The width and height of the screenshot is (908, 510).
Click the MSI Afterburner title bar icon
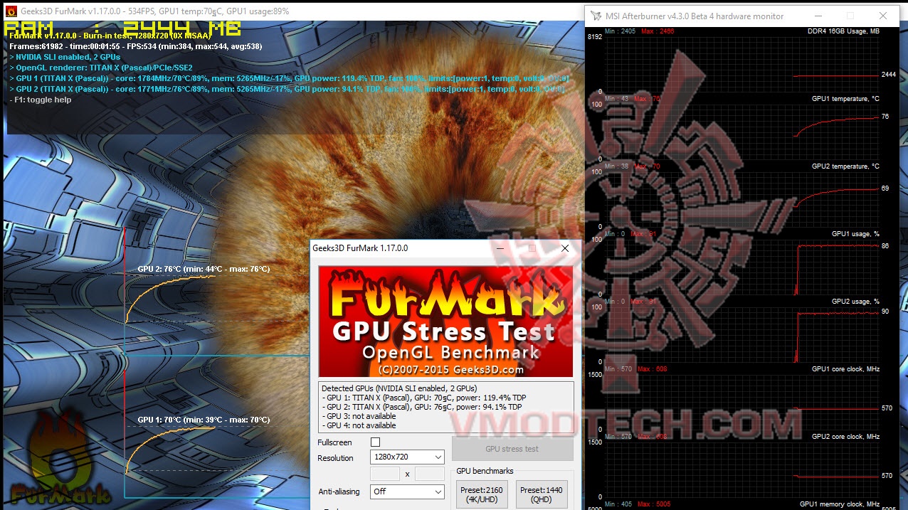[x=596, y=16]
